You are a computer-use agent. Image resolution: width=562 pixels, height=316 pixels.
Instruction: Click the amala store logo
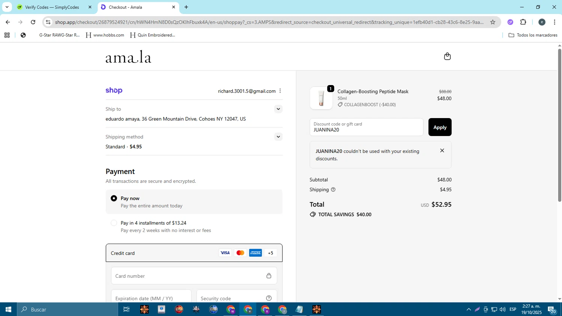[x=129, y=57]
